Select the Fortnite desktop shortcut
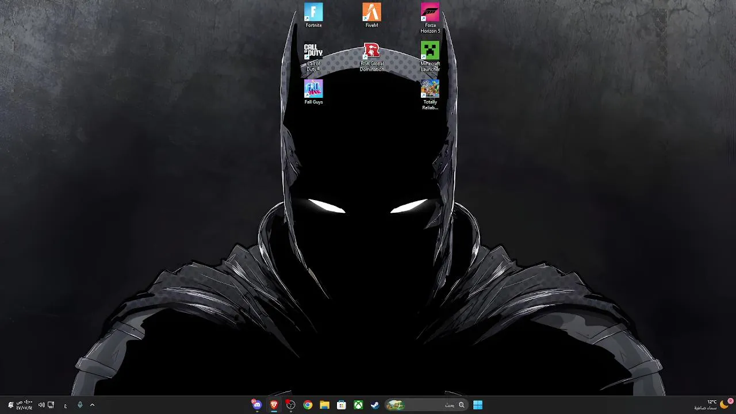The image size is (736, 414). click(x=313, y=16)
